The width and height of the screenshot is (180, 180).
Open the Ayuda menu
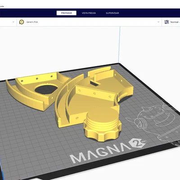click(2, 6)
